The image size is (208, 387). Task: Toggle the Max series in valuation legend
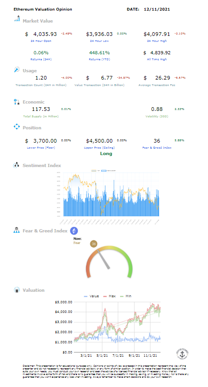(x=110, y=296)
